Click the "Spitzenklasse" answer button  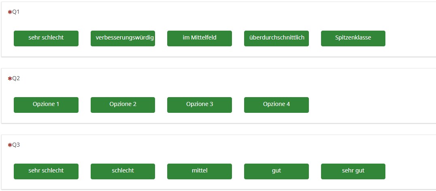[x=353, y=38]
